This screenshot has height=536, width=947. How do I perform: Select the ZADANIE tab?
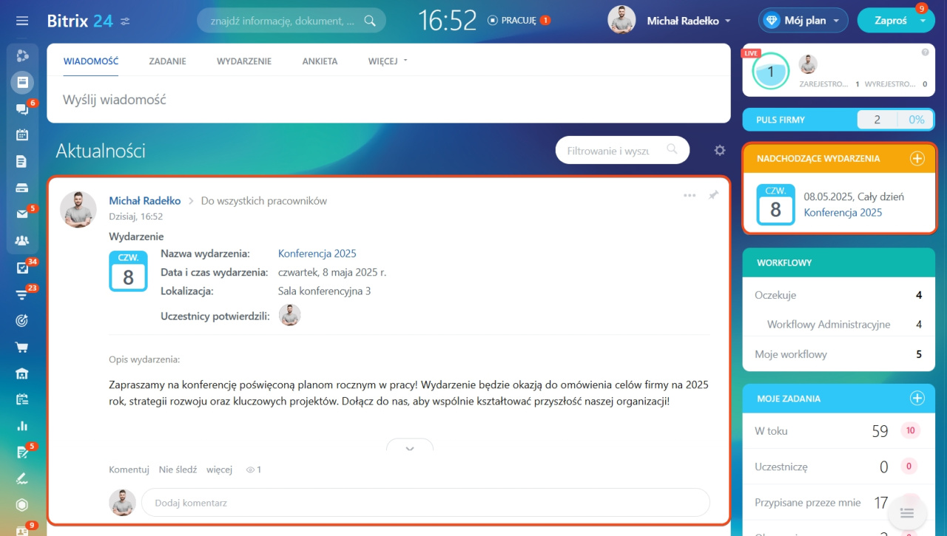click(x=167, y=61)
